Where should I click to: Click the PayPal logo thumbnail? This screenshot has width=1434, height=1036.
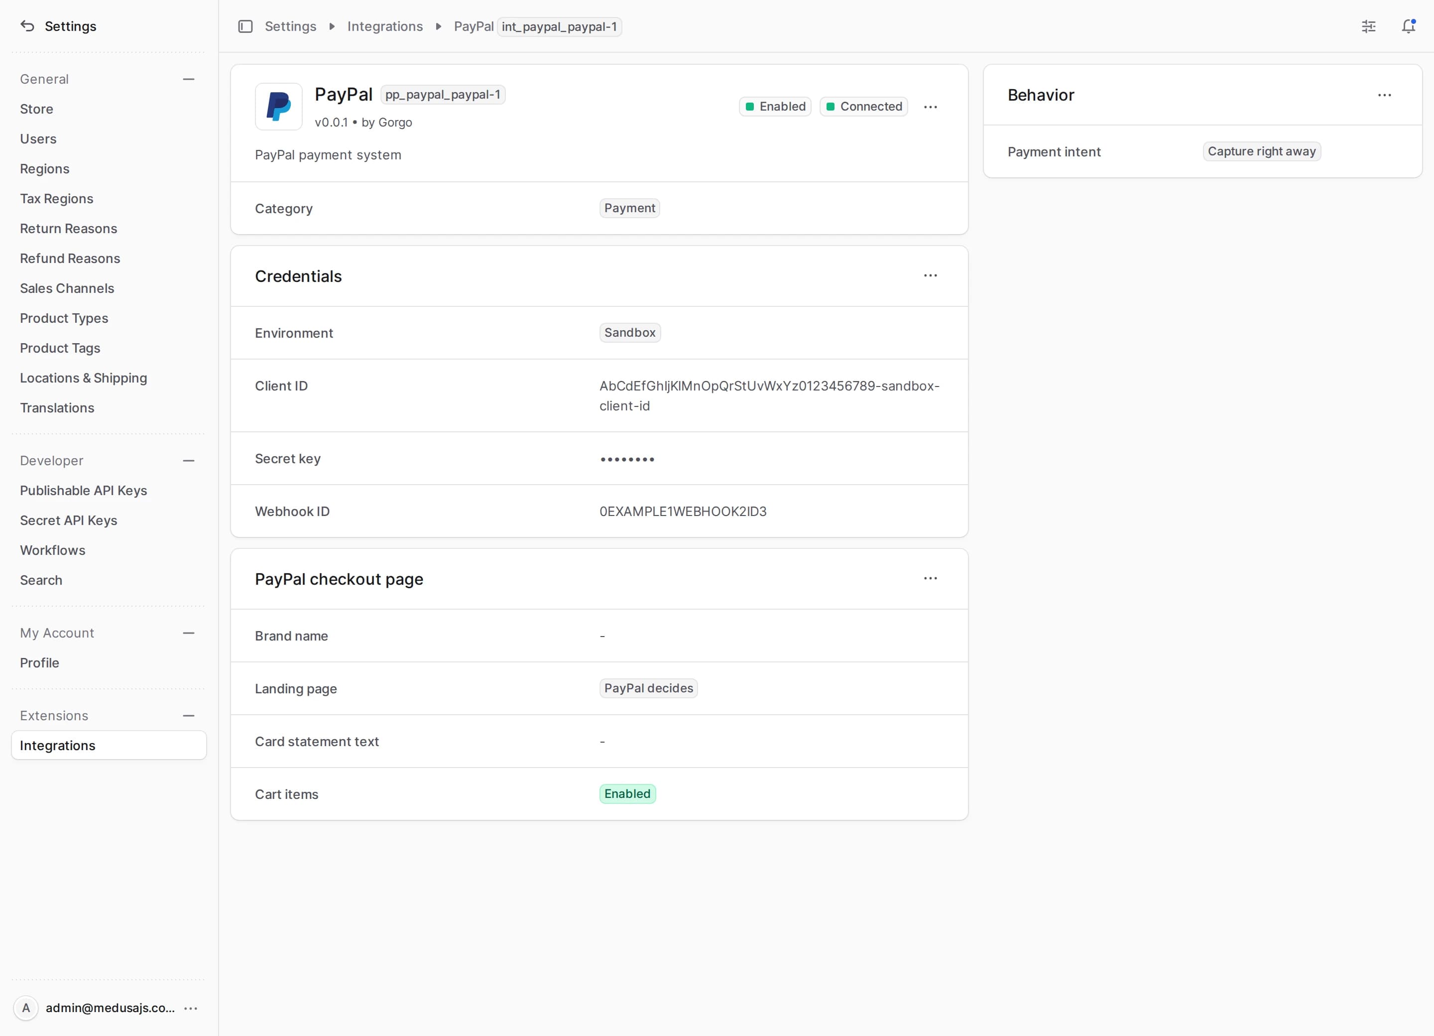click(279, 107)
